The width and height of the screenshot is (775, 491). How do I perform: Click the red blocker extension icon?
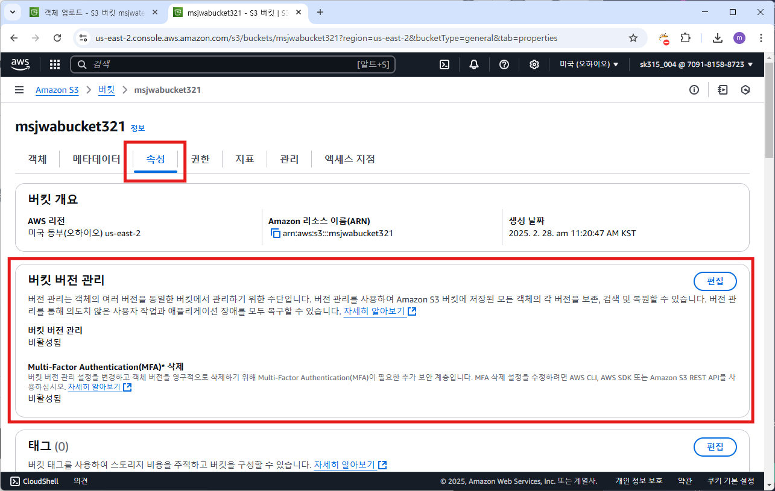(664, 39)
